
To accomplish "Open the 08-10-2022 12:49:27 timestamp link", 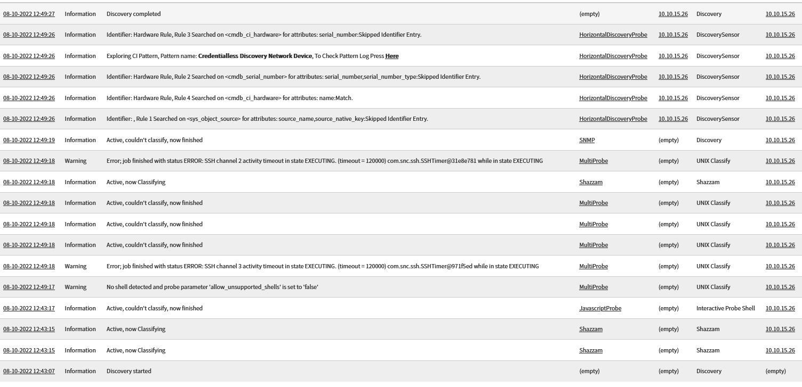I will pos(29,14).
